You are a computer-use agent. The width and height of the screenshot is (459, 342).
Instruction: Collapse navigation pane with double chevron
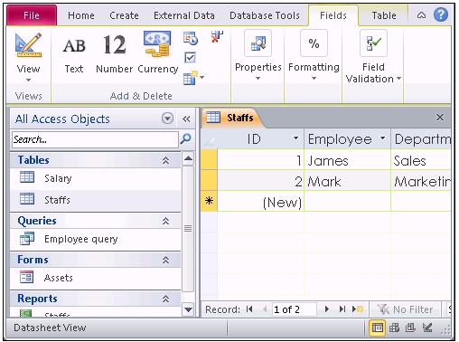coord(186,119)
